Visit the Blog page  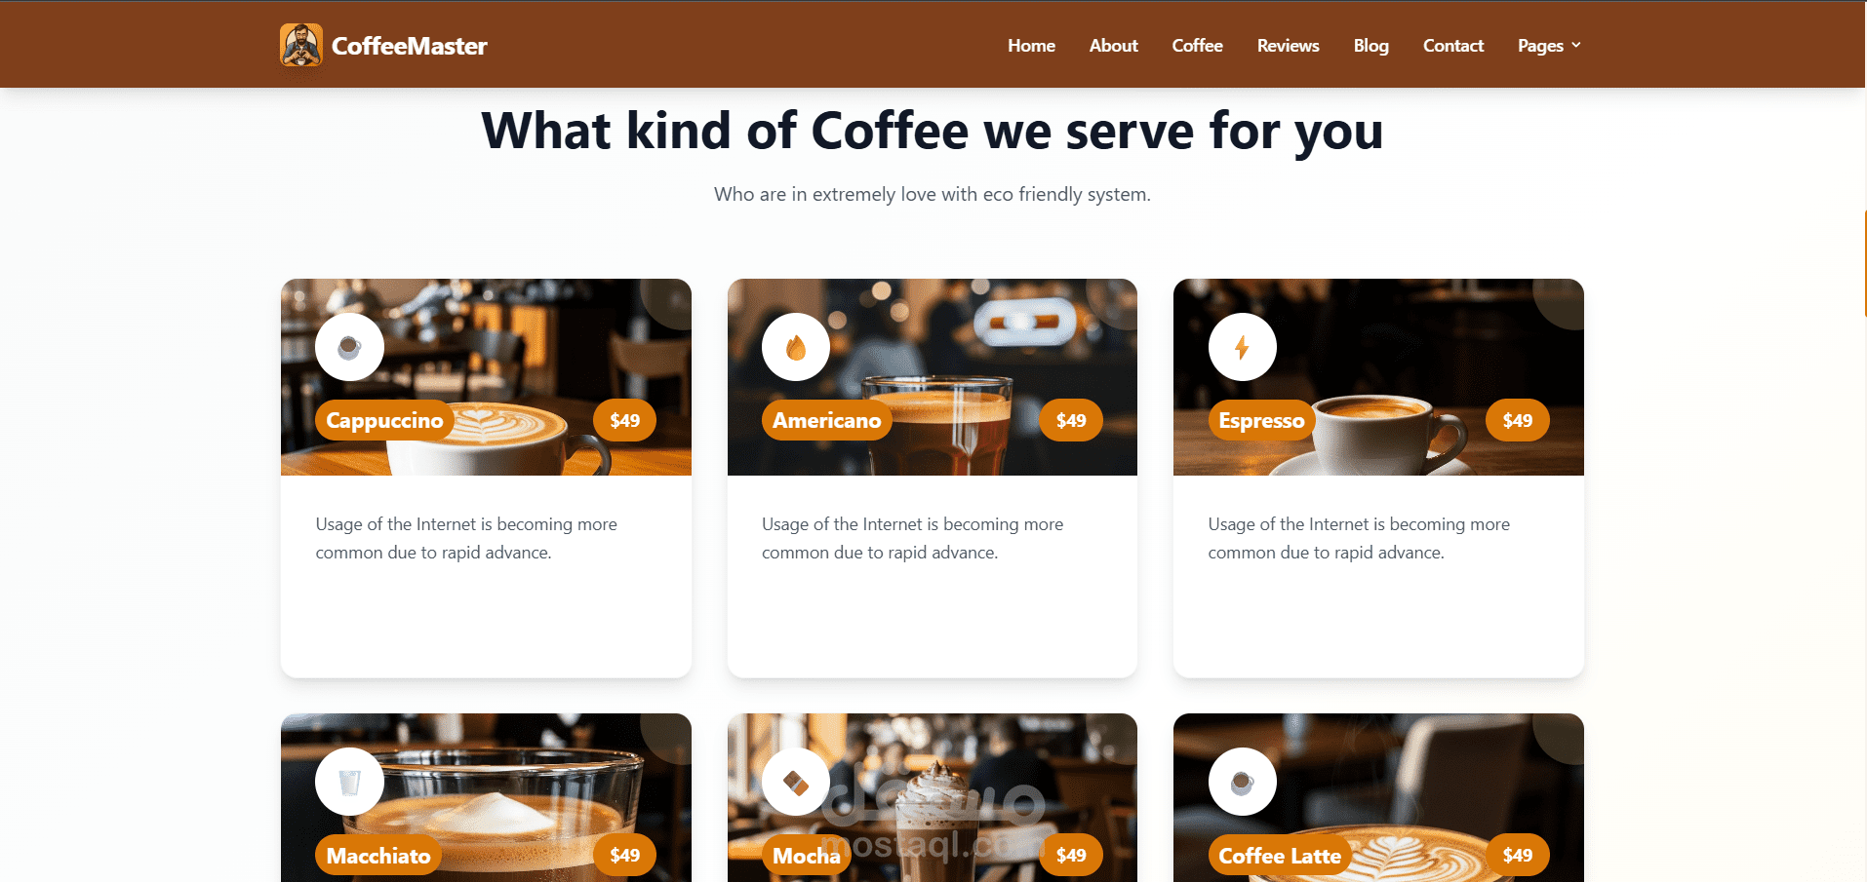(1370, 46)
